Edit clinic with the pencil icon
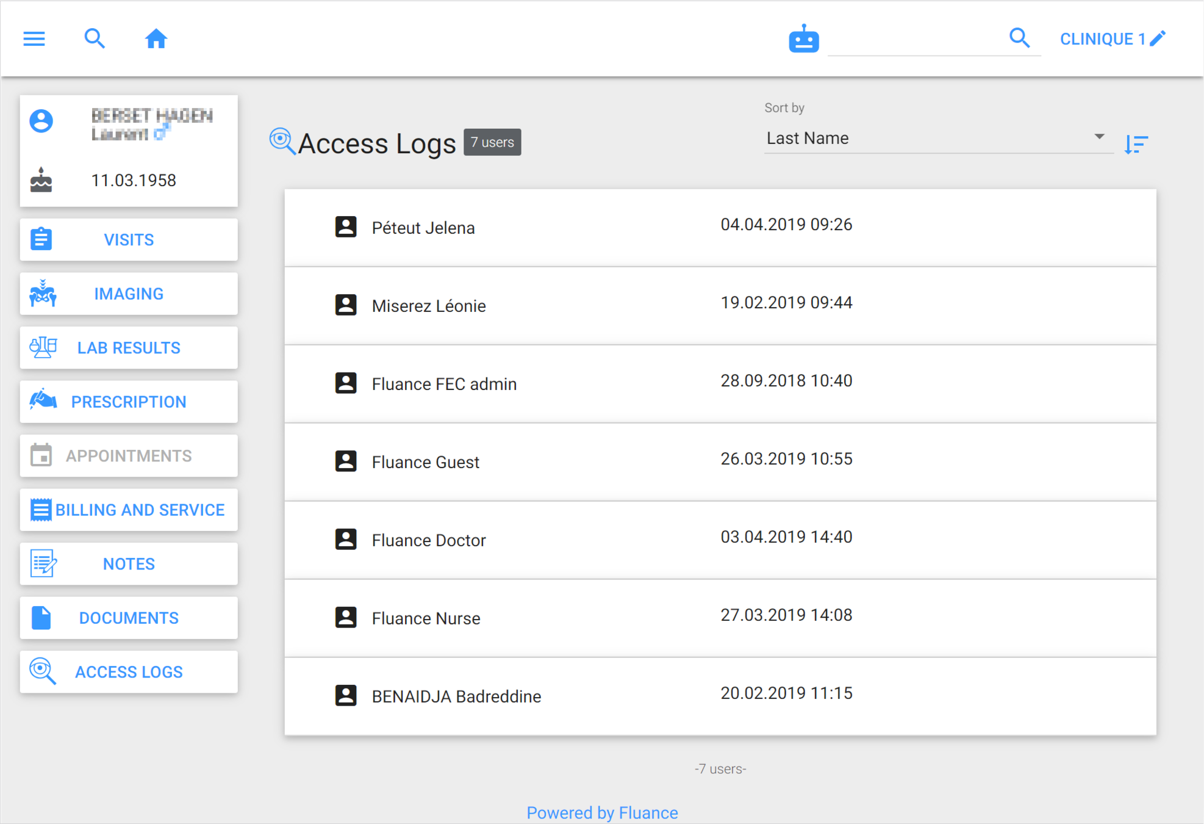Viewport: 1204px width, 824px height. tap(1158, 38)
